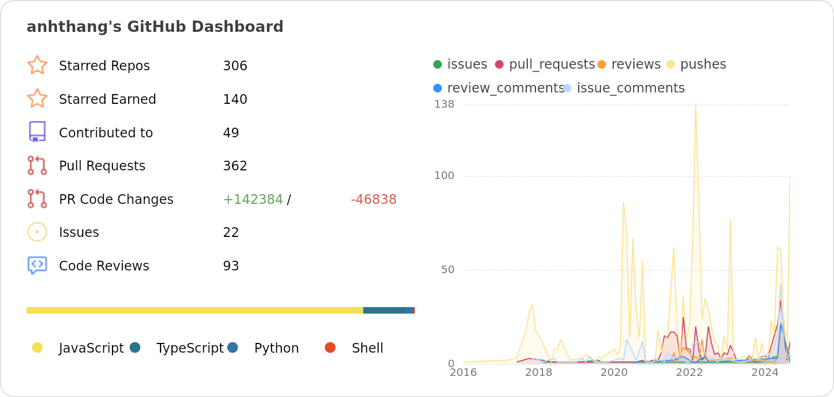Image resolution: width=834 pixels, height=397 pixels.
Task: Click the "Issues" stat label
Action: [x=79, y=233]
